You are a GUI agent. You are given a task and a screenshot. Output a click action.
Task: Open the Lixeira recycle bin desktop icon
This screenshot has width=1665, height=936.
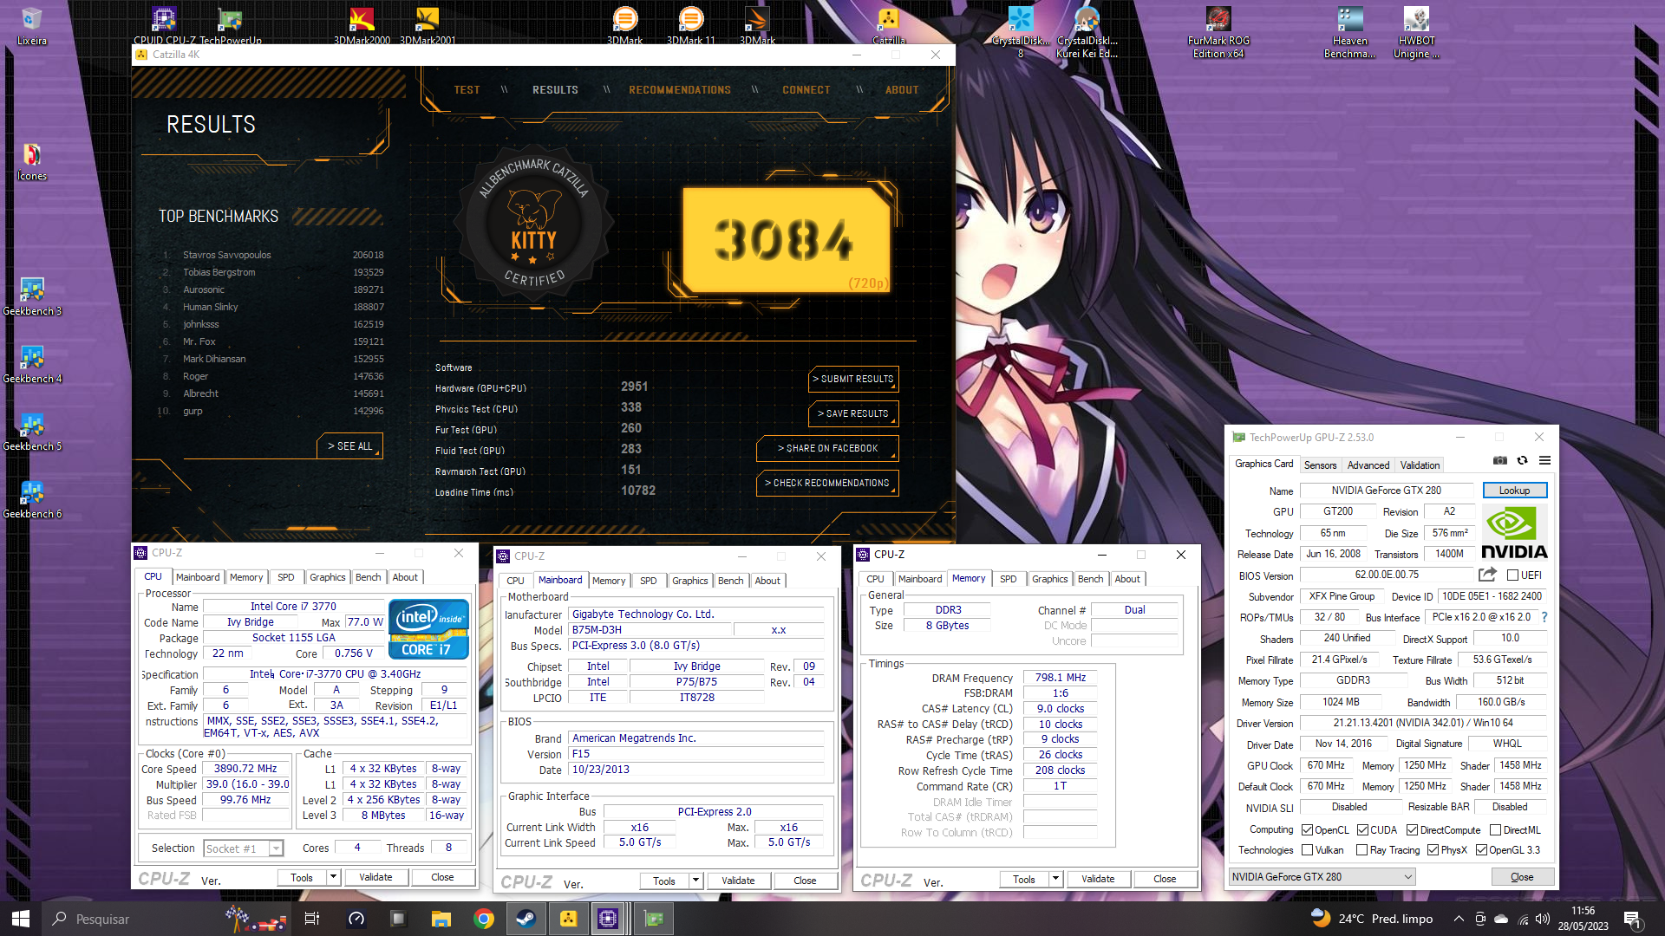pyautogui.click(x=31, y=26)
